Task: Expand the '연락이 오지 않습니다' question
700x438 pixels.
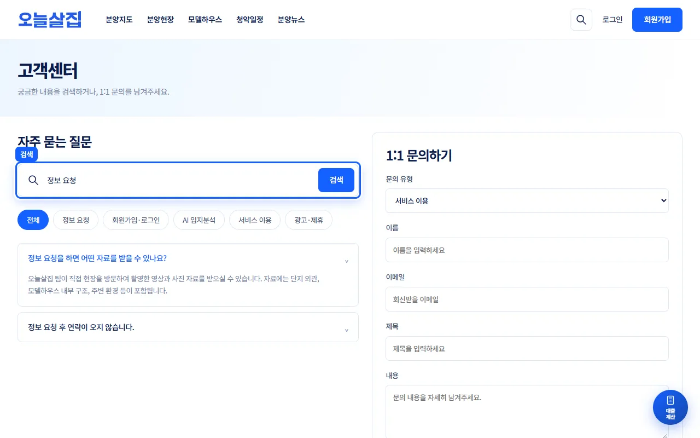Action: 188,327
